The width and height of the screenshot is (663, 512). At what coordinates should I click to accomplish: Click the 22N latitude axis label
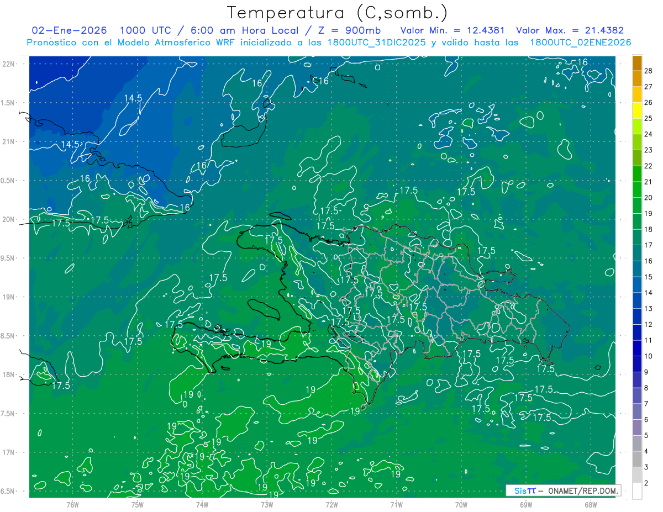click(x=8, y=64)
